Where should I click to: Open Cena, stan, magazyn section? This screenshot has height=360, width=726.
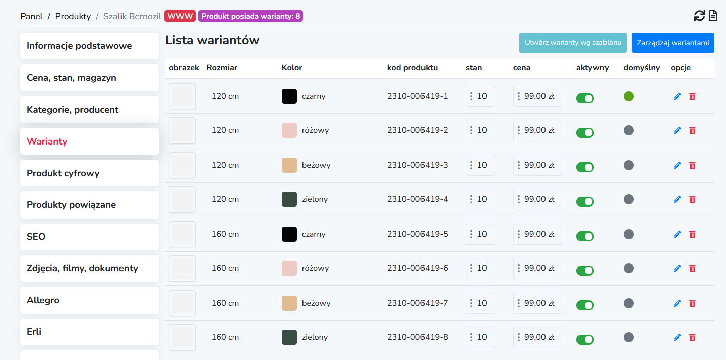click(x=89, y=78)
